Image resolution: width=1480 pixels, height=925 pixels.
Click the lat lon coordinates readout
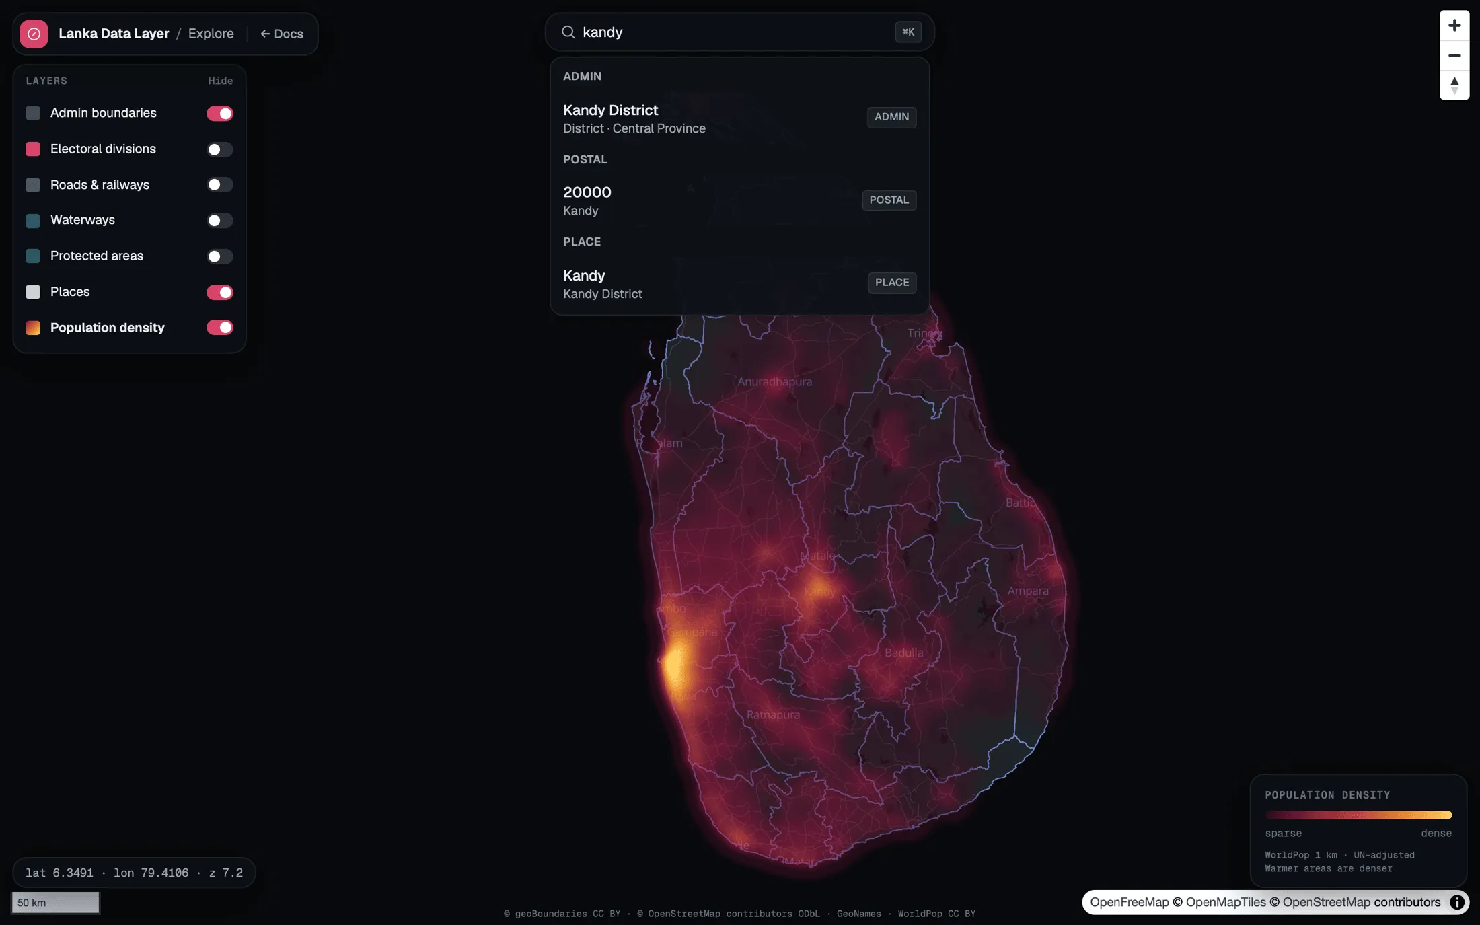coord(134,873)
